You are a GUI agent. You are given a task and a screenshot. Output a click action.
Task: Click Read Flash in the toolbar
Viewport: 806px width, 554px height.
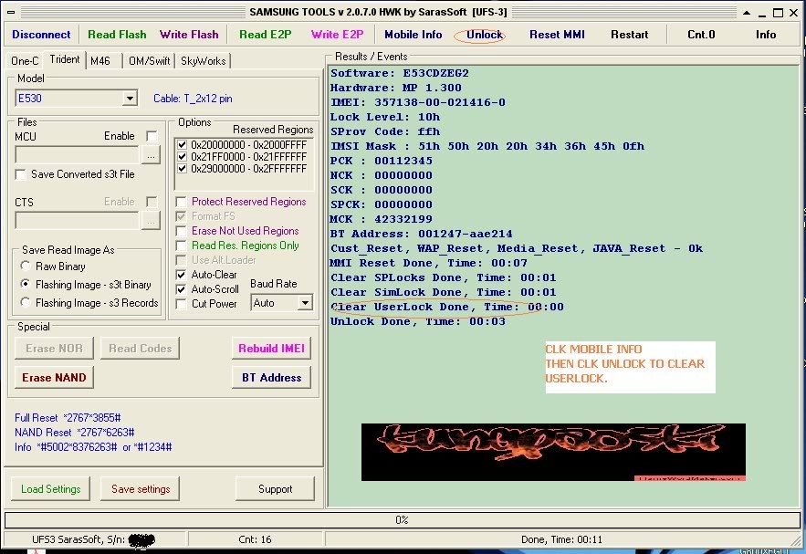pos(117,35)
